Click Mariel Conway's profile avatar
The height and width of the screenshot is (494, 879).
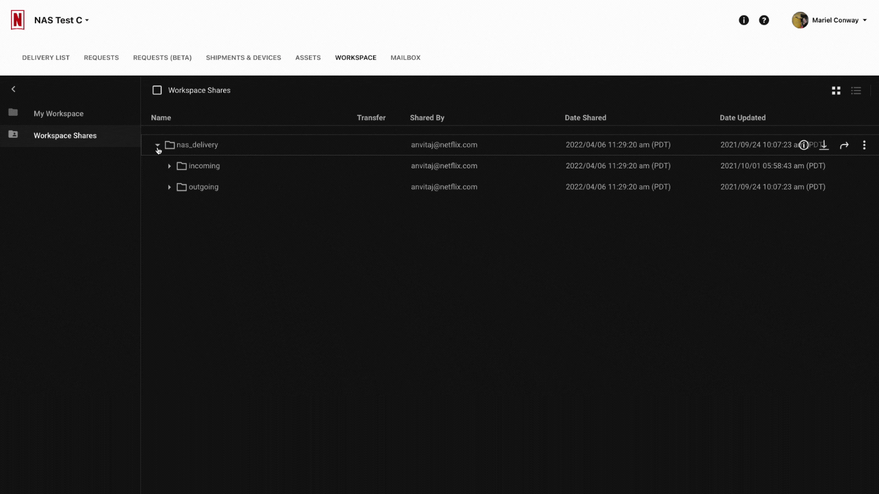tap(800, 20)
